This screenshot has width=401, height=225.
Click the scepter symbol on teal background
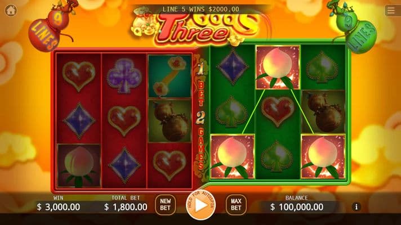(170, 76)
